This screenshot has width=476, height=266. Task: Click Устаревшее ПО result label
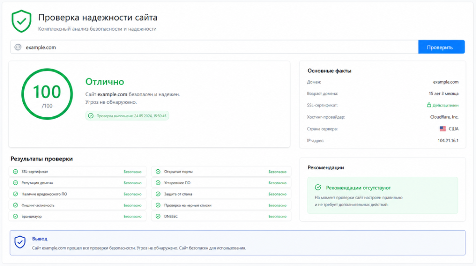click(x=177, y=183)
